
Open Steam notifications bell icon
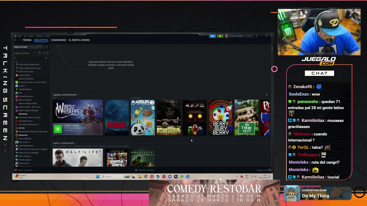click(x=220, y=36)
